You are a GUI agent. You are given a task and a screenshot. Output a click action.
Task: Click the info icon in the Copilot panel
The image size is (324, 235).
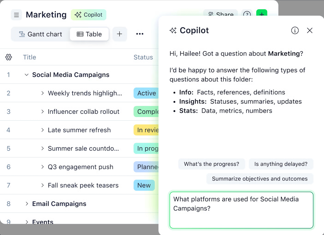(x=295, y=30)
